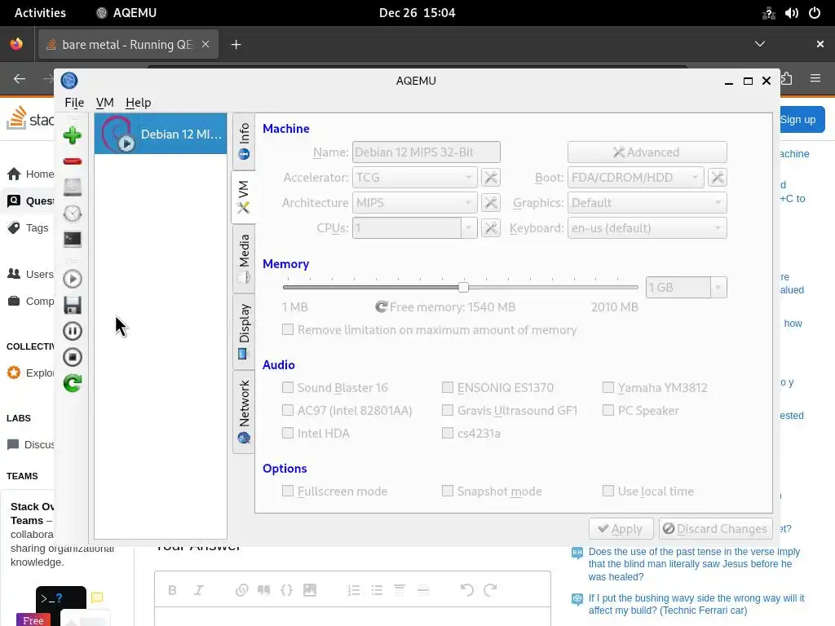Toggle Snapshot mode checkbox
The height and width of the screenshot is (626, 835).
pyautogui.click(x=448, y=491)
